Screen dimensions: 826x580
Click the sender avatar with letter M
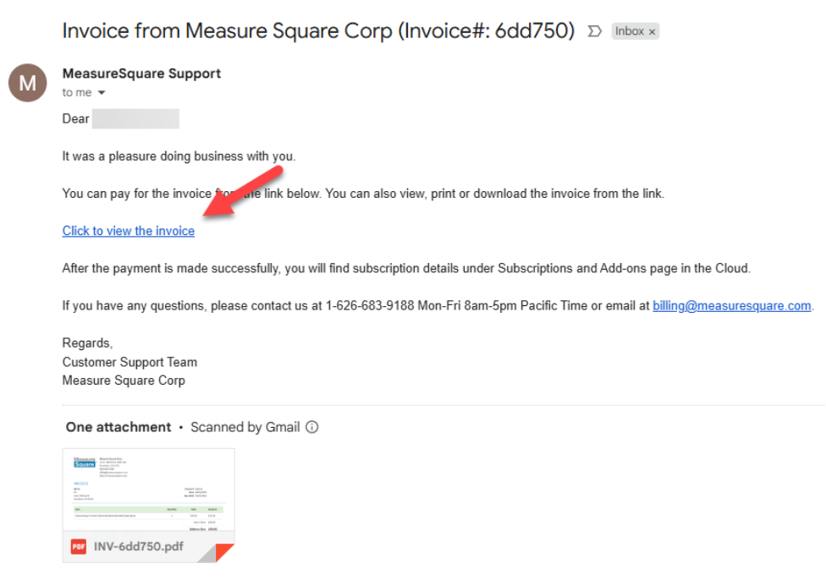click(x=27, y=83)
